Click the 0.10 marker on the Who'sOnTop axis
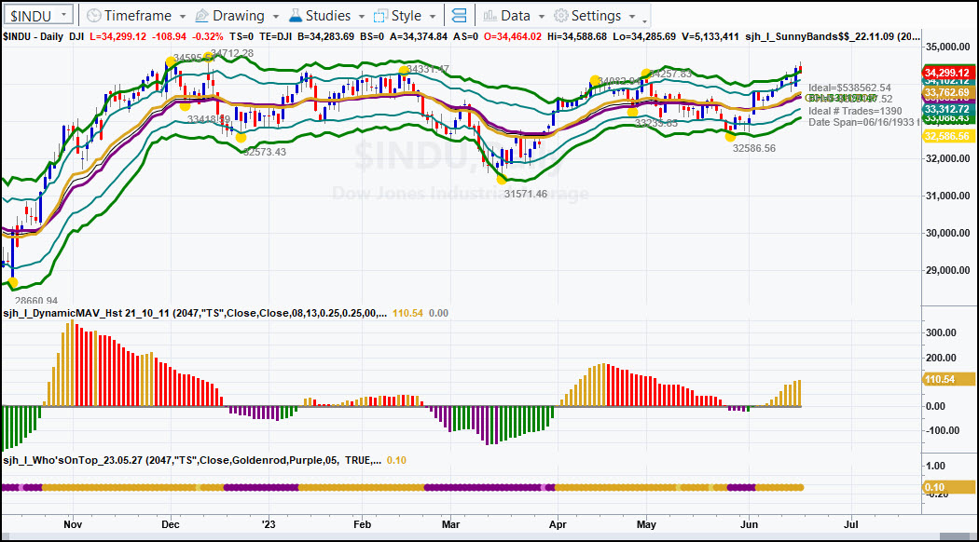This screenshot has width=979, height=542. [x=948, y=487]
